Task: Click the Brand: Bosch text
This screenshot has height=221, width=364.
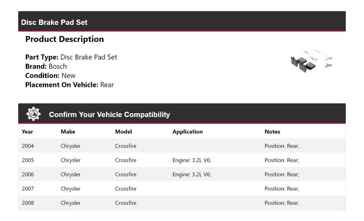Action: pyautogui.click(x=46, y=66)
